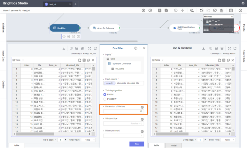Add a new tab with plus button
Screen dimensions: 247x148
75,4
